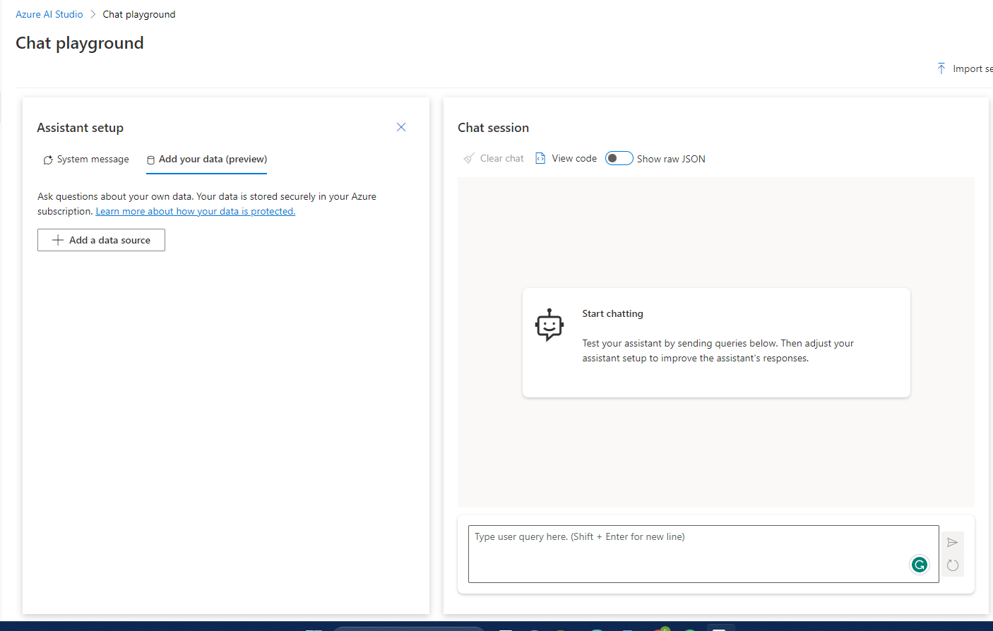Screen dimensions: 993x631
Task: Close the Assistant setup panel
Action: (401, 127)
